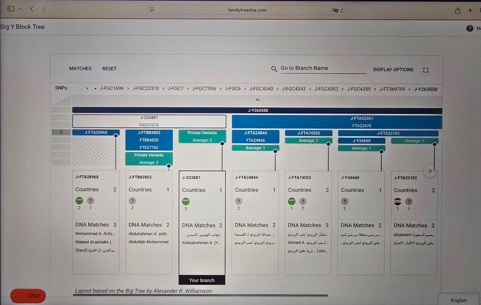Click the RESET button
The width and height of the screenshot is (481, 305).
point(109,69)
